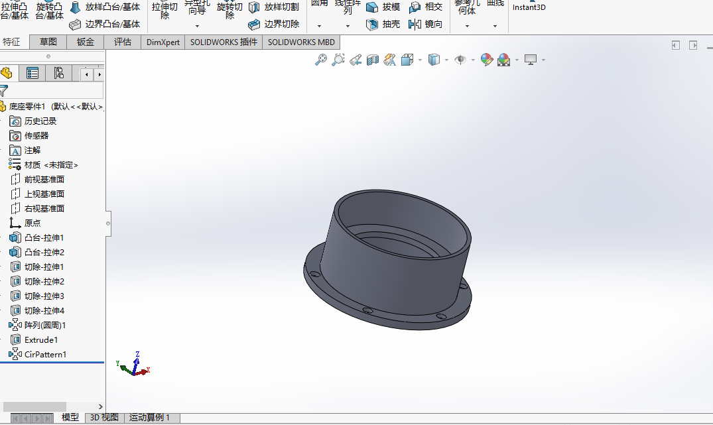Click the Display Style cube icon
Viewport: 713px width, 425px height.
[434, 60]
